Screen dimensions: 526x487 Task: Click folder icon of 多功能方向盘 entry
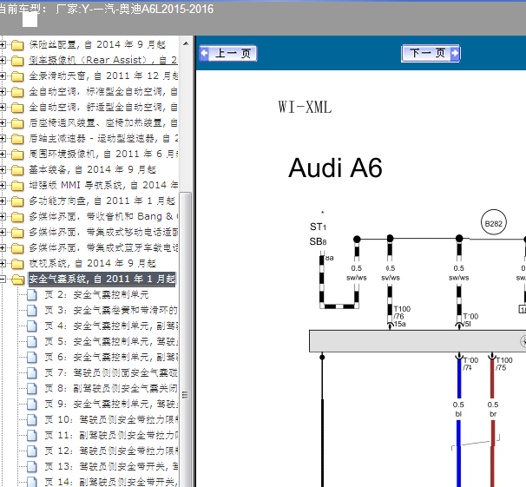(x=17, y=201)
